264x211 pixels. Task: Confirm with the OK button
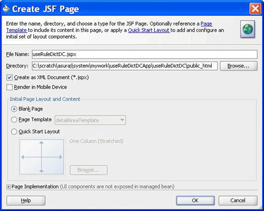coord(195,200)
